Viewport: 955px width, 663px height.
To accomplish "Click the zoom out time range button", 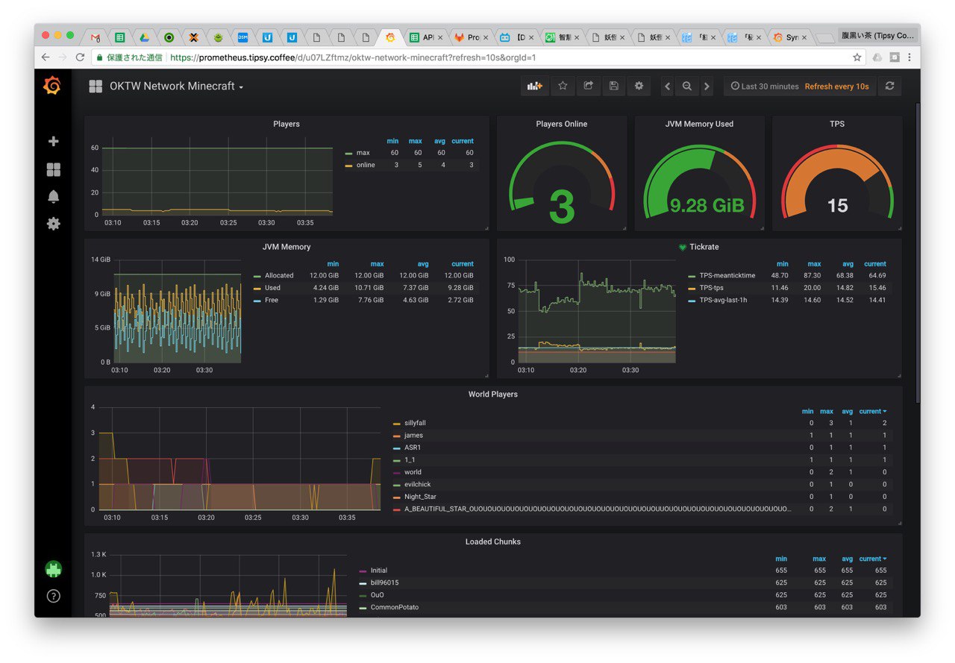I will pos(687,87).
